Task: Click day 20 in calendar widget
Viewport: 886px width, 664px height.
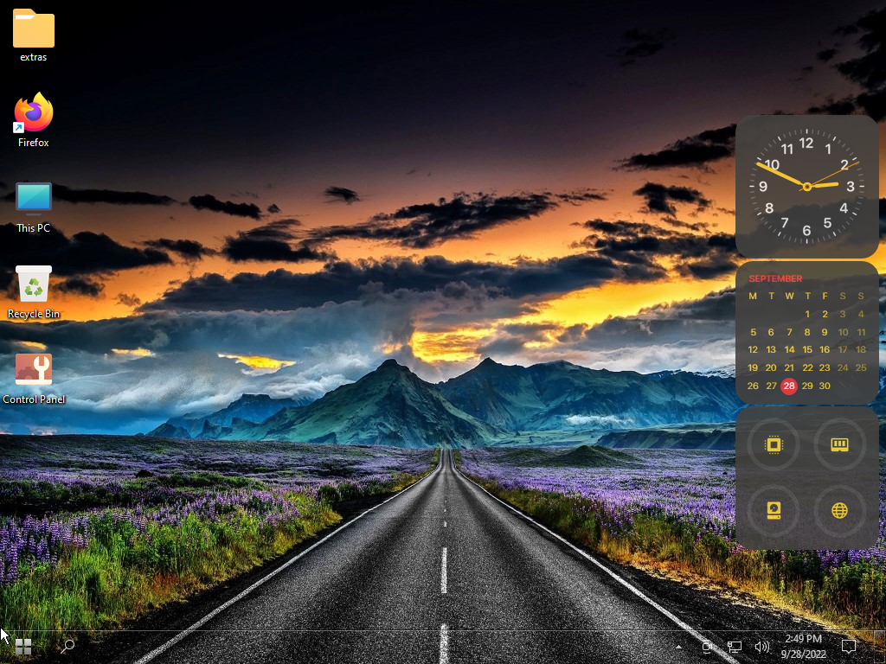Action: [771, 367]
